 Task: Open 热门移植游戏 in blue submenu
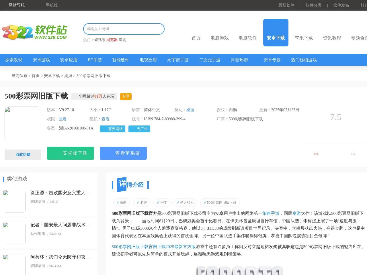point(304,60)
